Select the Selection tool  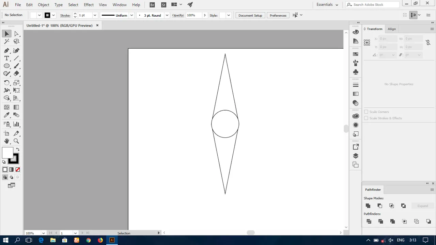[x=7, y=34]
